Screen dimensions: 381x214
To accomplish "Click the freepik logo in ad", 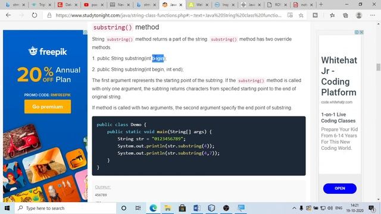I will [48, 51].
